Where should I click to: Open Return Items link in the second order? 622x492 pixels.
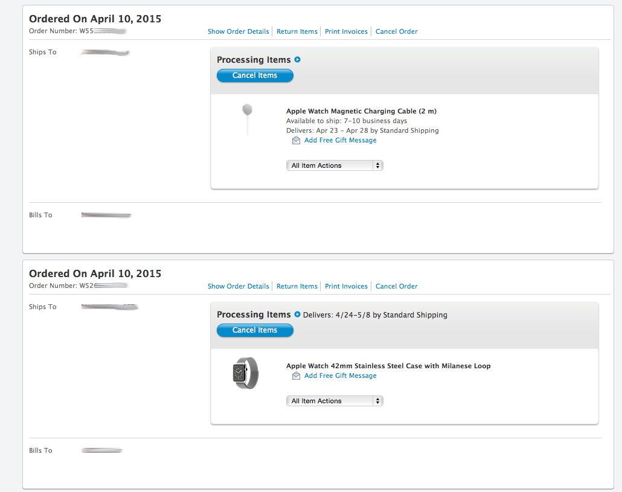pyautogui.click(x=297, y=286)
